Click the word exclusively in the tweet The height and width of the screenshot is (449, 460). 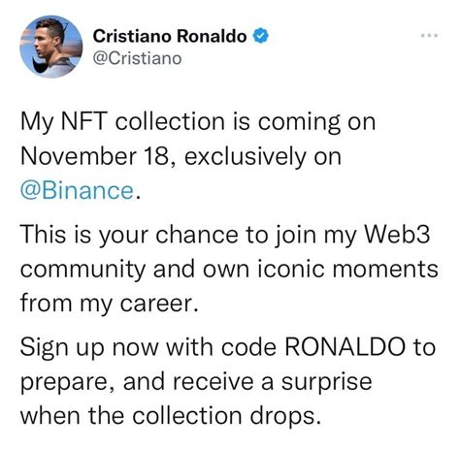(245, 157)
